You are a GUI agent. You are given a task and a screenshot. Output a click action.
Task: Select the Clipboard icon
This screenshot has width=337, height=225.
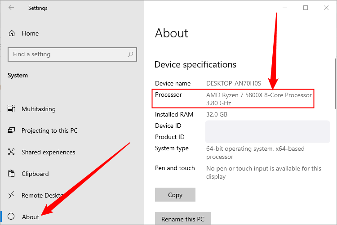[x=12, y=174]
